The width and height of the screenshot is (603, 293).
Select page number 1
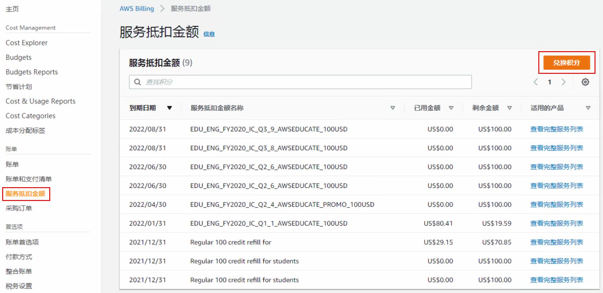[550, 82]
